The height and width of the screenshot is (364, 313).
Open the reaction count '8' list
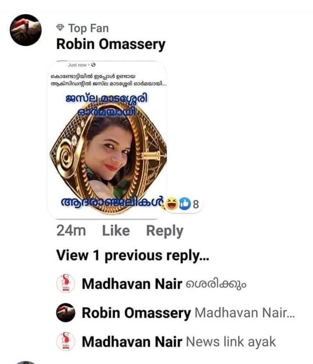(x=196, y=204)
